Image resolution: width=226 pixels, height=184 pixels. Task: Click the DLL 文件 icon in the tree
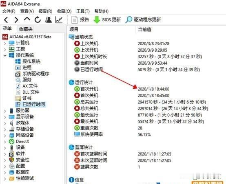[x=18, y=92]
